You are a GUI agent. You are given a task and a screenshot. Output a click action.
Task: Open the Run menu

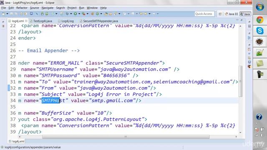point(82,8)
